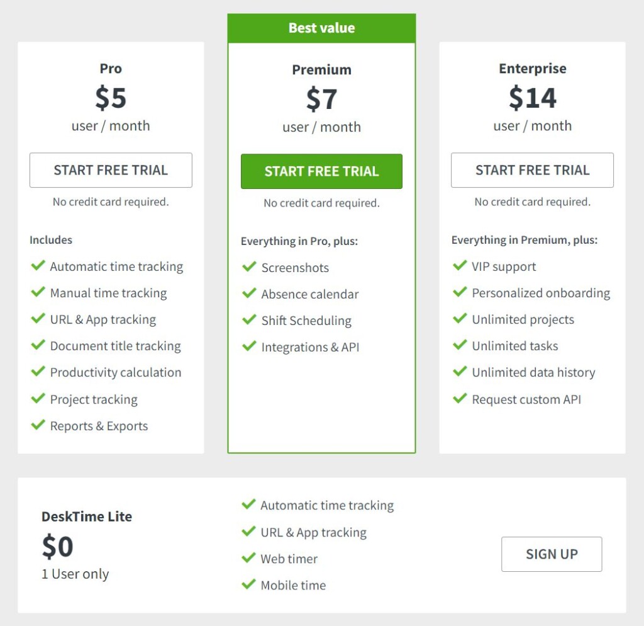Sign up for DeskTime Lite
The width and height of the screenshot is (644, 626).
[552, 554]
